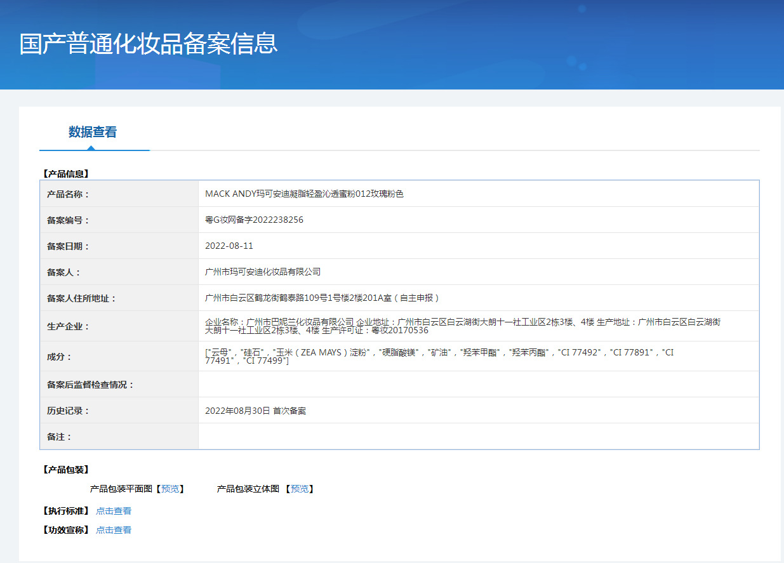This screenshot has height=563, width=784.
Task: Click 点击查看 next to 执行标准
Action: tap(114, 511)
